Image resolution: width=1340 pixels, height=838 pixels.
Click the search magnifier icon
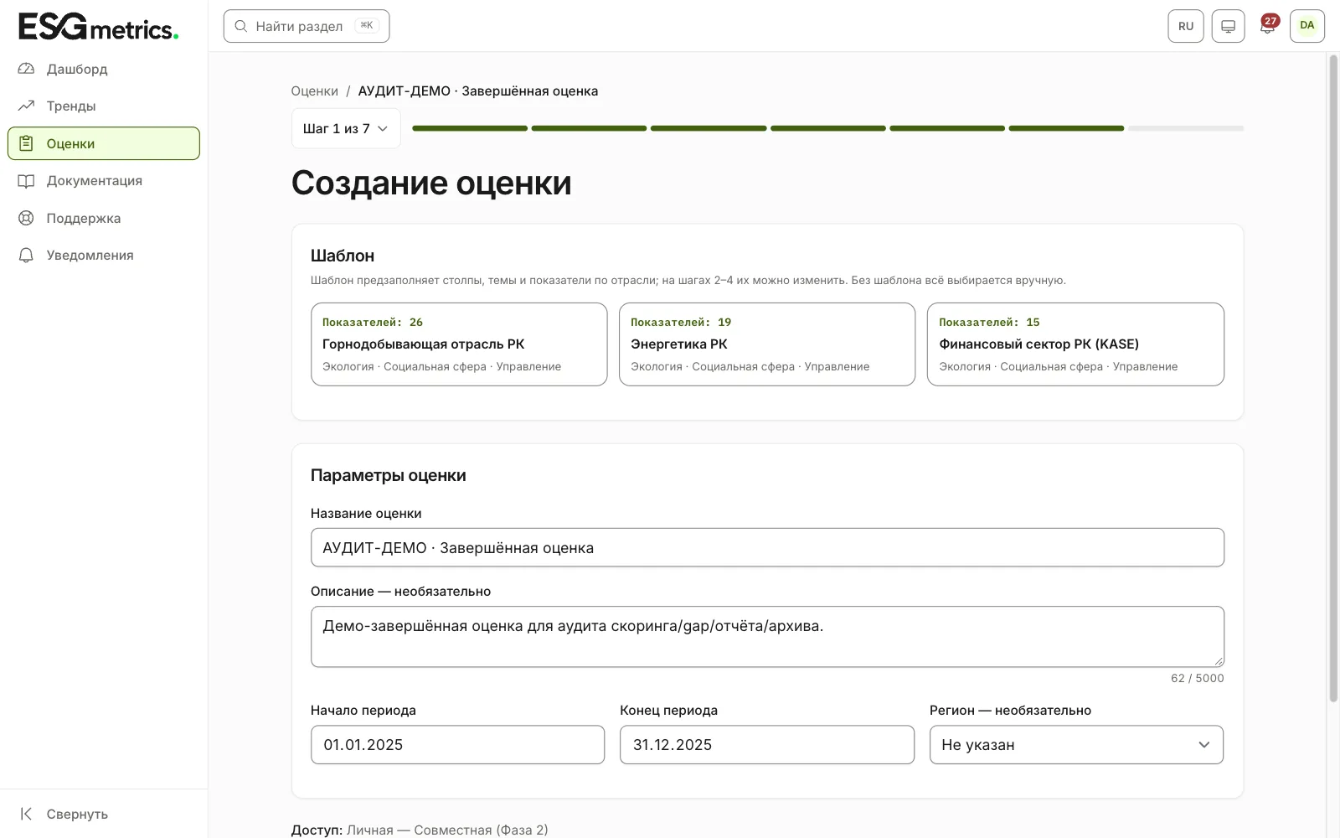pyautogui.click(x=240, y=26)
